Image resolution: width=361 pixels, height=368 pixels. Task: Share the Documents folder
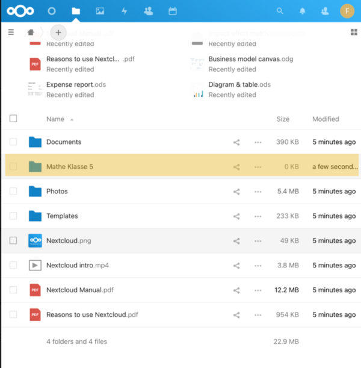coord(236,142)
